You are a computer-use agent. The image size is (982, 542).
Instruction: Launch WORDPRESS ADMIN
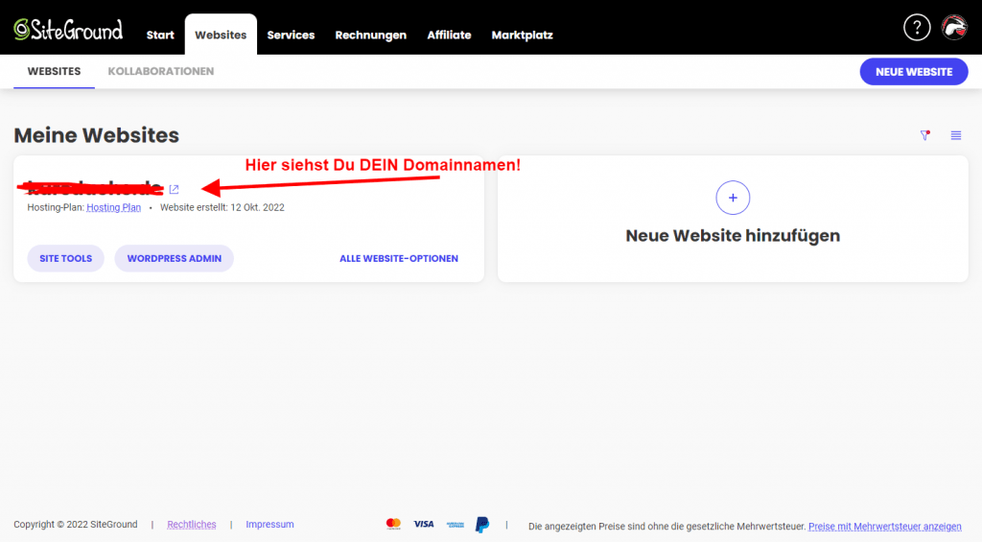click(x=175, y=258)
